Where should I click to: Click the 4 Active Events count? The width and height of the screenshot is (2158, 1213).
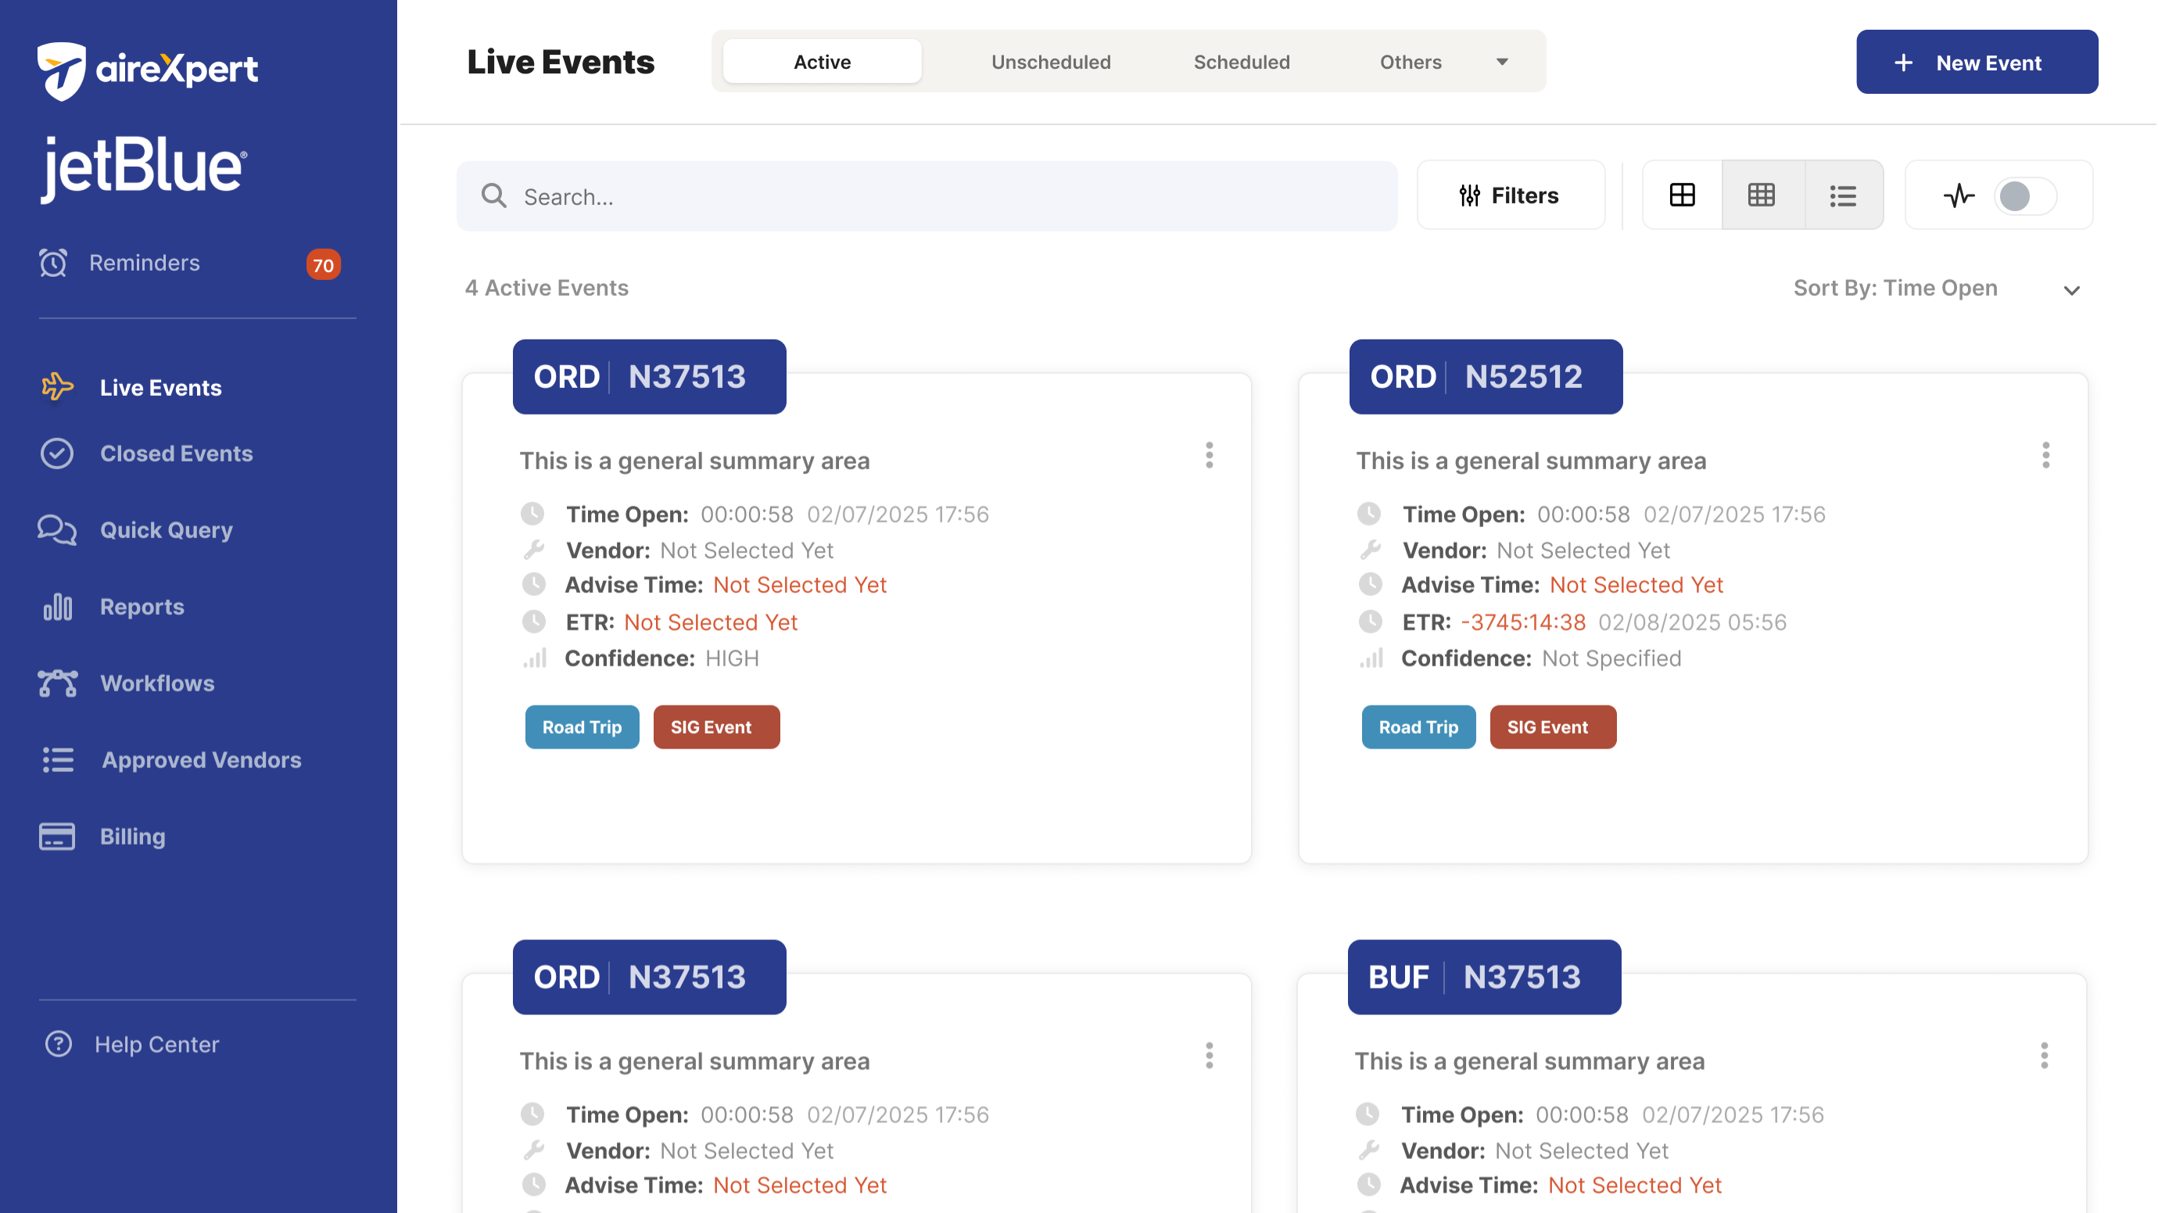point(547,288)
